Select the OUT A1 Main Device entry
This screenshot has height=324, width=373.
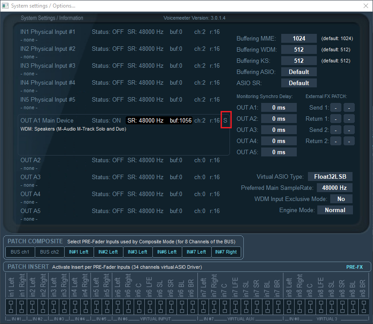(x=47, y=121)
